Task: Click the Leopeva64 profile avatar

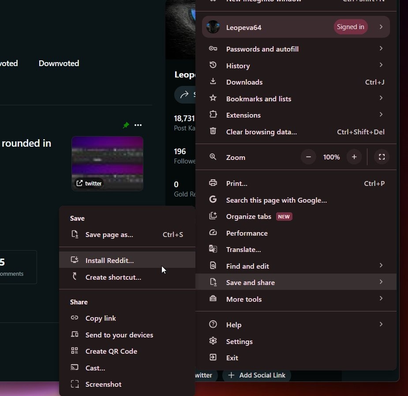Action: click(213, 27)
